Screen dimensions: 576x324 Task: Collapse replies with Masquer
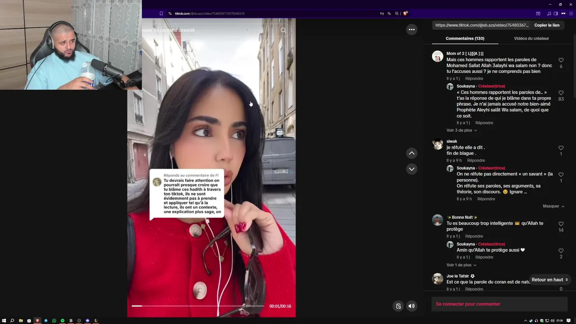click(553, 206)
